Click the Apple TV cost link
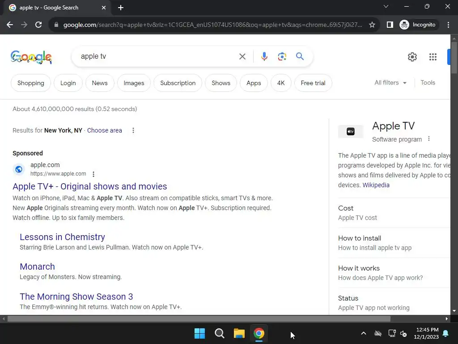The image size is (458, 344). (x=357, y=218)
